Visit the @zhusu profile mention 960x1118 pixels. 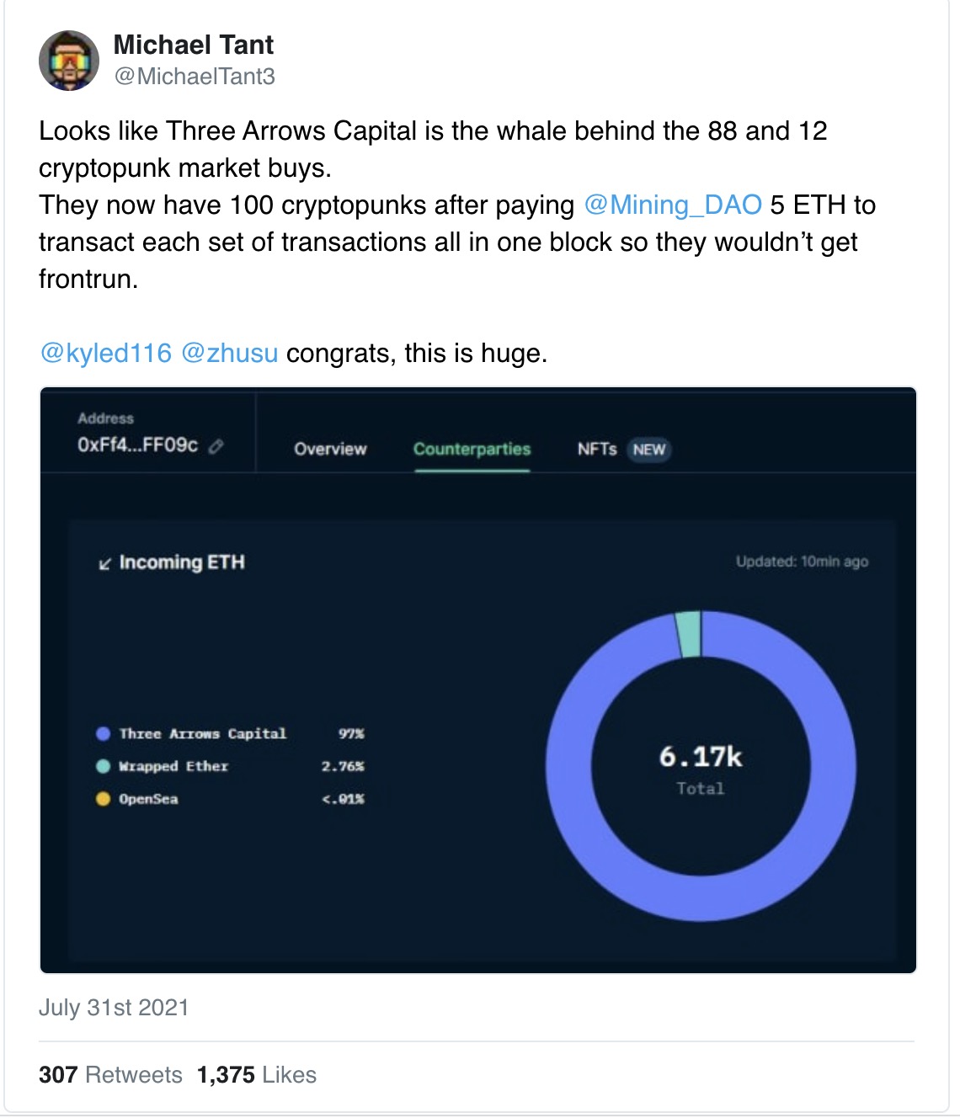click(x=229, y=353)
